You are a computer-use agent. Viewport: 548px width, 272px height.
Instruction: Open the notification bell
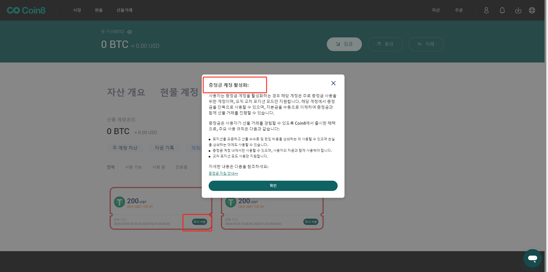pos(502,10)
